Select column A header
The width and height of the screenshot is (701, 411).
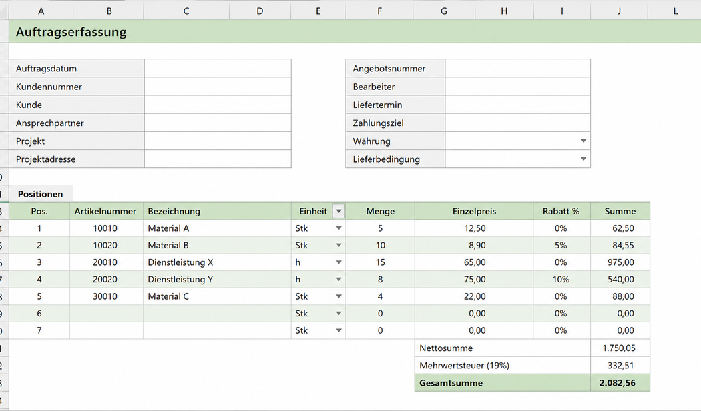click(41, 11)
